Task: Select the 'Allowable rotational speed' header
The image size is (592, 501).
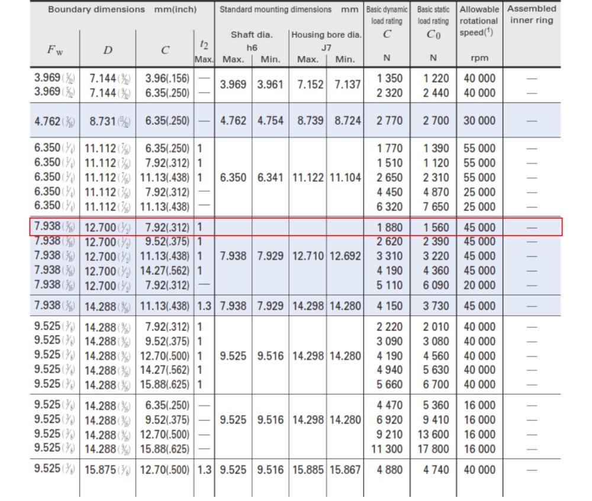Action: coord(479,21)
